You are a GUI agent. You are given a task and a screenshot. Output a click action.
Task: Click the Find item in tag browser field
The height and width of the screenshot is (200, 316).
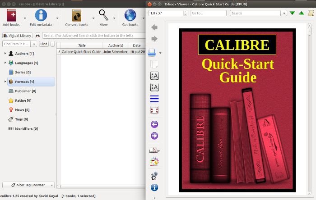(17, 44)
